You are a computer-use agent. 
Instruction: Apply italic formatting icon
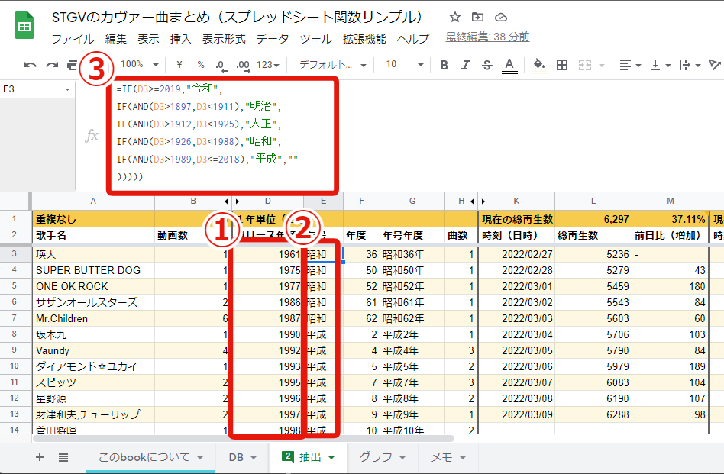tap(465, 65)
